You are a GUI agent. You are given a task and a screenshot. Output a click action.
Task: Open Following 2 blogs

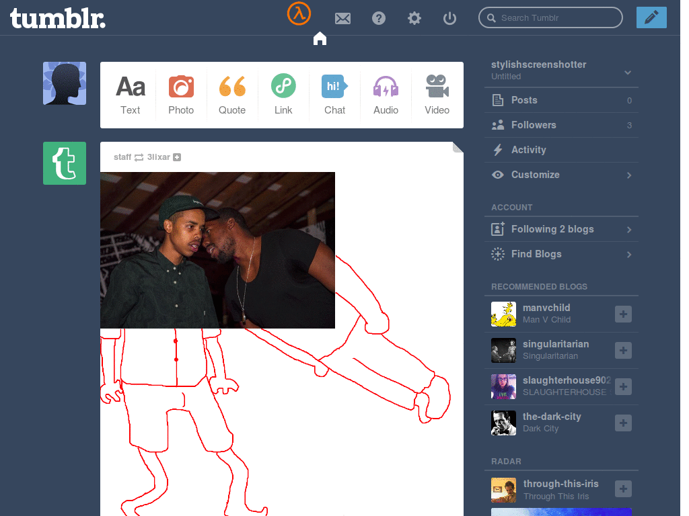click(561, 229)
